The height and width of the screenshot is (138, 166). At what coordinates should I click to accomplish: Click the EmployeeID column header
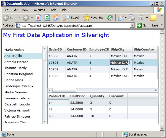tap(99, 49)
